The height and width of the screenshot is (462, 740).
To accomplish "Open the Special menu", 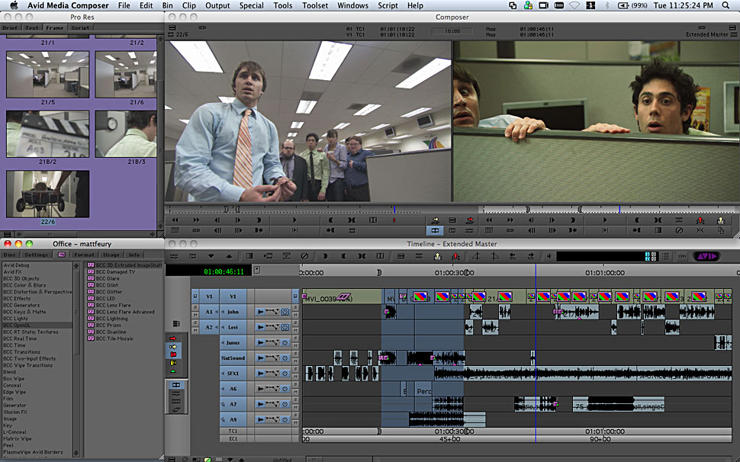I will click(x=251, y=5).
